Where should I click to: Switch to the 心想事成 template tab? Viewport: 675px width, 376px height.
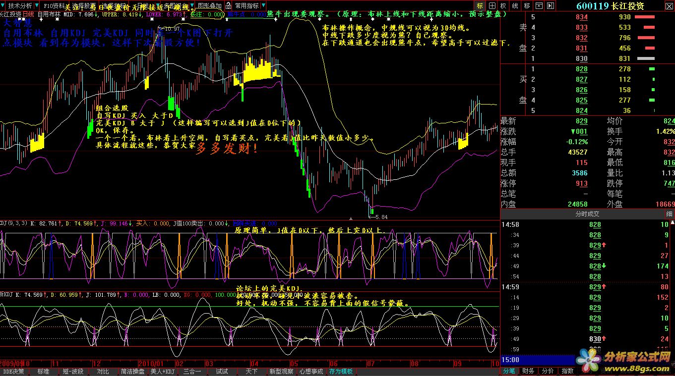click(x=311, y=371)
